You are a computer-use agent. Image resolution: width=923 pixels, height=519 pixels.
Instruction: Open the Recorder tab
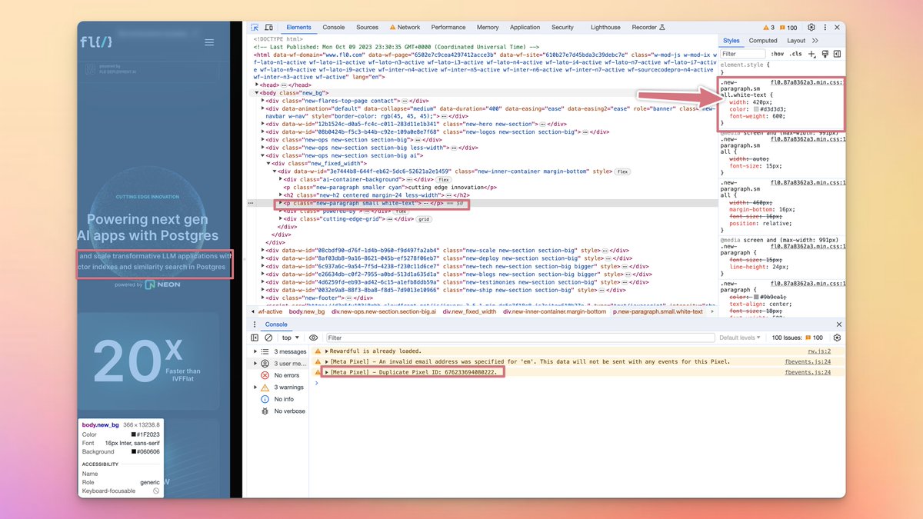(648, 27)
